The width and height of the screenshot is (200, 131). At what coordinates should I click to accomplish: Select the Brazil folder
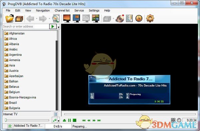[x=10, y=103]
